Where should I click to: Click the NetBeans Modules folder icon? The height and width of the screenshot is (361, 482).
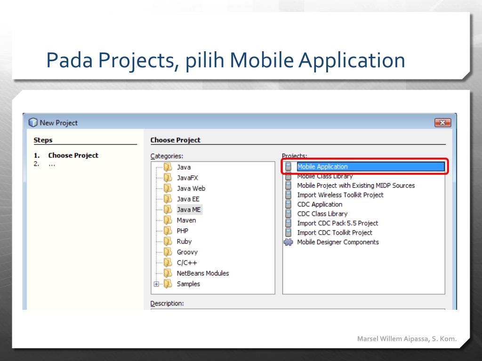168,273
